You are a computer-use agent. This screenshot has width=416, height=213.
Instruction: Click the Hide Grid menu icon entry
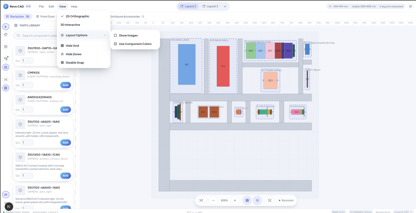pyautogui.click(x=83, y=46)
